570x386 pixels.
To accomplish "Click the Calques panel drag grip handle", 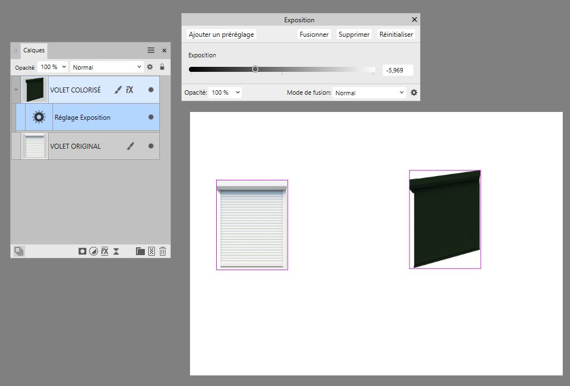I will (16, 51).
